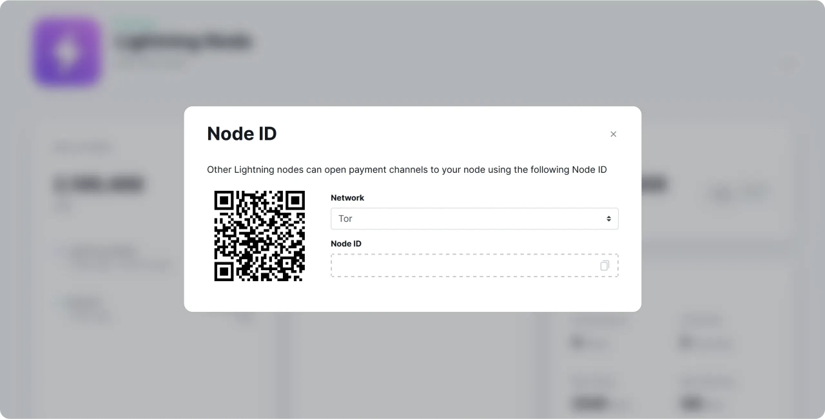Viewport: 825px width, 419px height.
Task: Click the purple Lightning Node app icon
Action: pyautogui.click(x=67, y=52)
